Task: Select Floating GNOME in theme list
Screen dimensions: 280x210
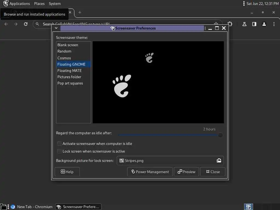Action: pos(73,64)
